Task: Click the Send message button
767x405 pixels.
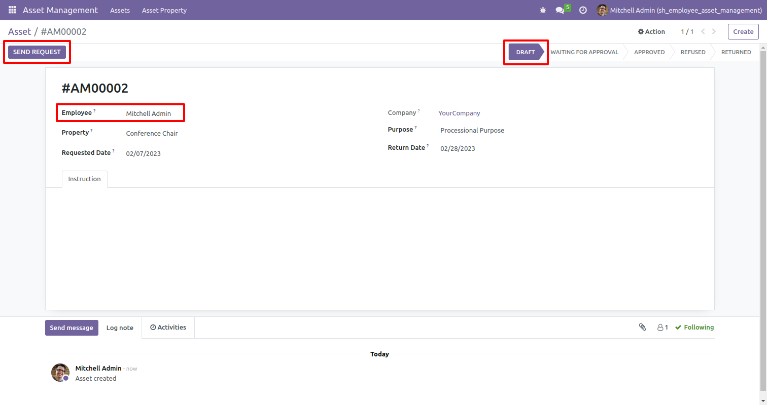Action: pyautogui.click(x=72, y=328)
